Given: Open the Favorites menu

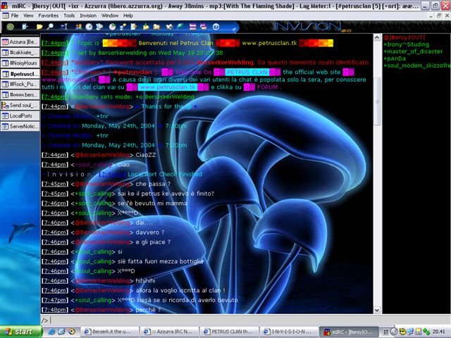Looking at the screenshot, I should 49,15.
